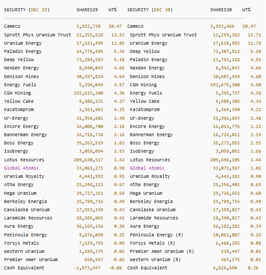Select NexGen Energy shares 8,942,843
Screen dimensions: 266x275
(x=228, y=68)
